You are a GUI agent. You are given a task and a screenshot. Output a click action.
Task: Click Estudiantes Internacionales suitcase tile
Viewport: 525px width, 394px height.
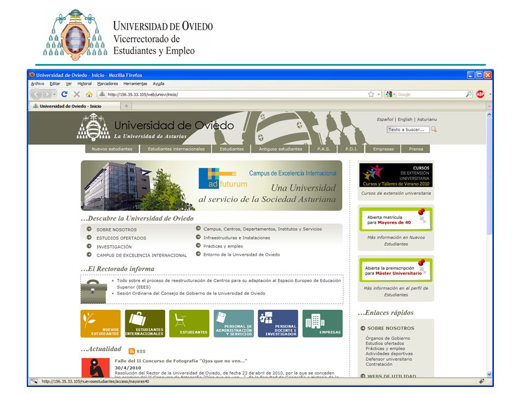(x=145, y=323)
